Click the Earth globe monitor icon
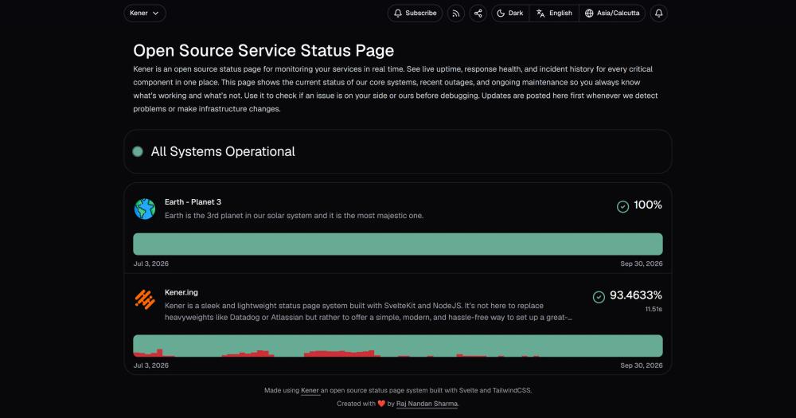796x418 pixels. 145,209
